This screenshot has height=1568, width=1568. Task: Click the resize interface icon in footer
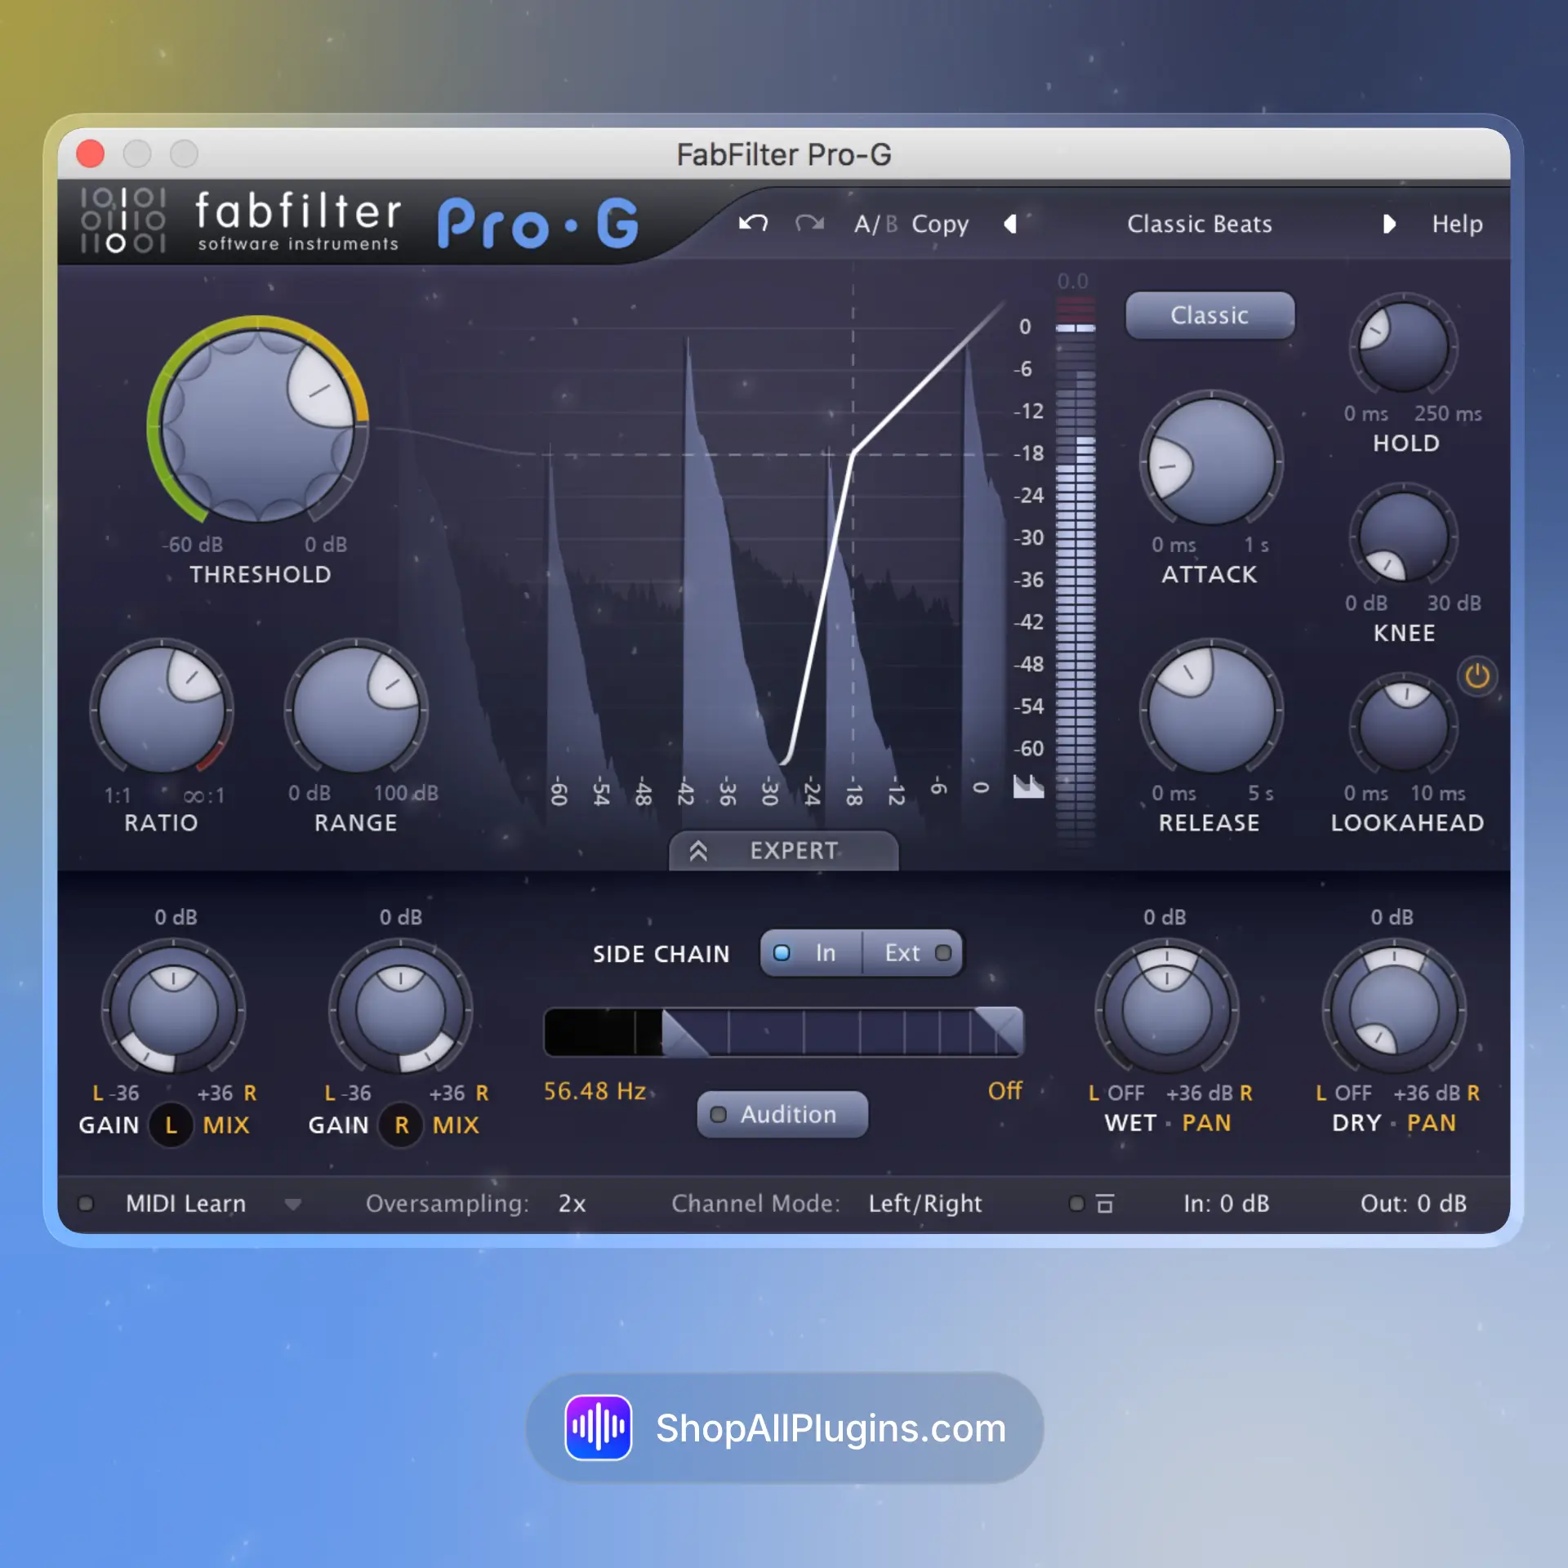(x=1104, y=1204)
